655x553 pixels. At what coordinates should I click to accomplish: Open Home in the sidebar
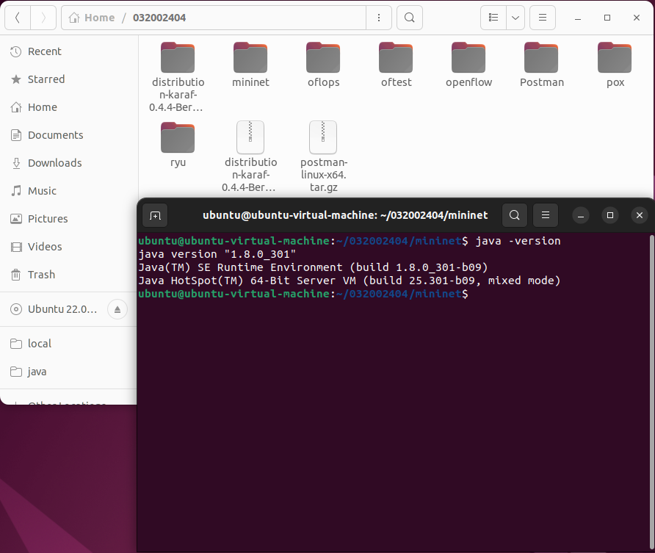pyautogui.click(x=69, y=107)
